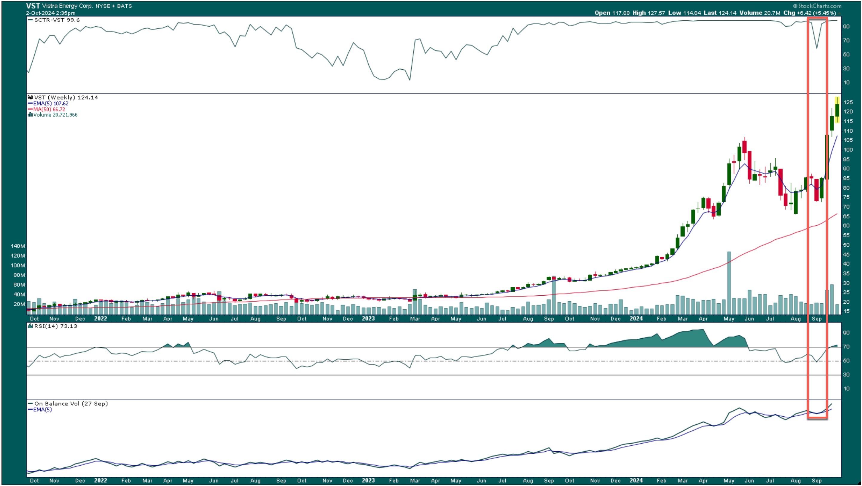
Task: Click the On Balance Vol legend marker
Action: coord(30,404)
